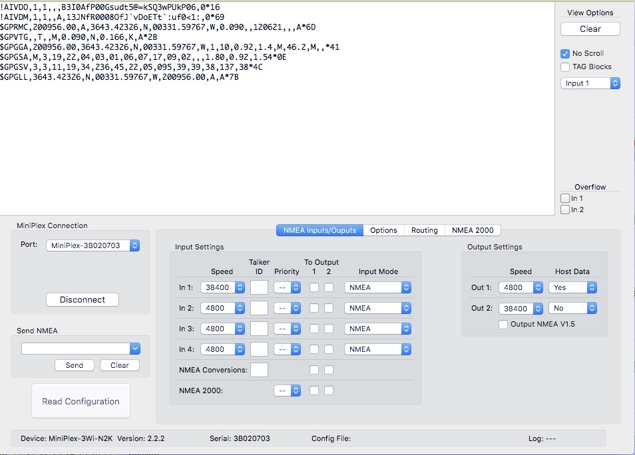
Task: Open the In 3 Input Mode dropdown
Action: click(378, 329)
